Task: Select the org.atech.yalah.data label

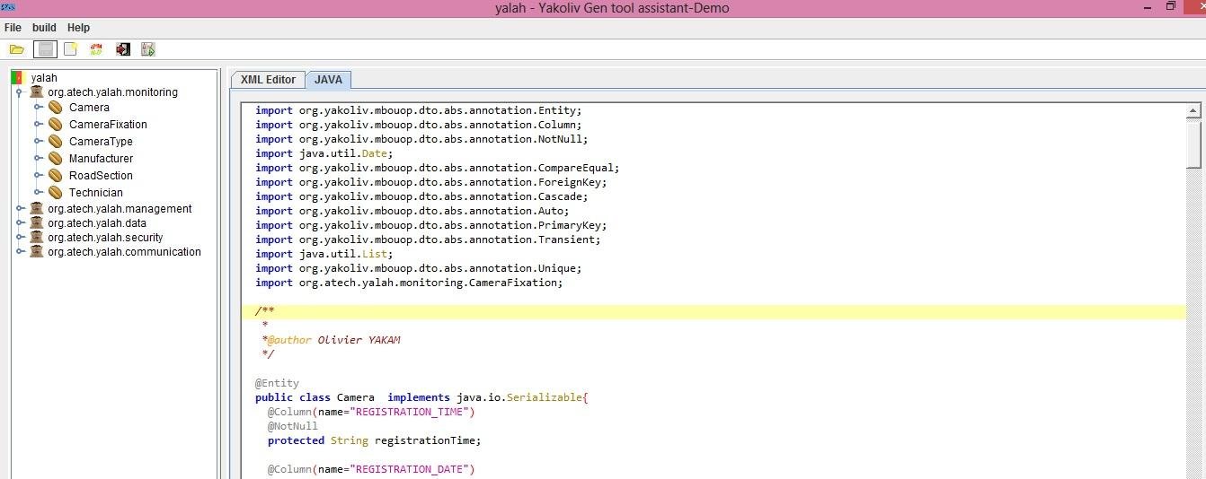Action: (x=97, y=223)
